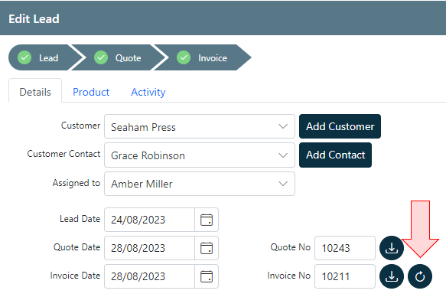Screen dimensions: 446x297
Task: Click the green check icon on Lead stage
Action: coord(24,57)
